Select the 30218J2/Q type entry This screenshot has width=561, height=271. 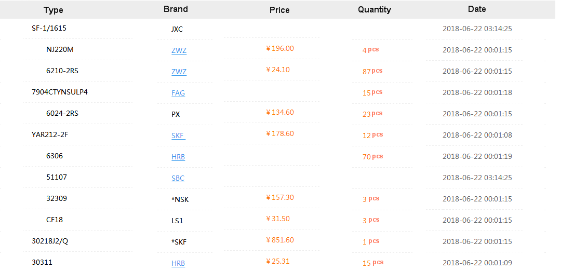(50, 241)
